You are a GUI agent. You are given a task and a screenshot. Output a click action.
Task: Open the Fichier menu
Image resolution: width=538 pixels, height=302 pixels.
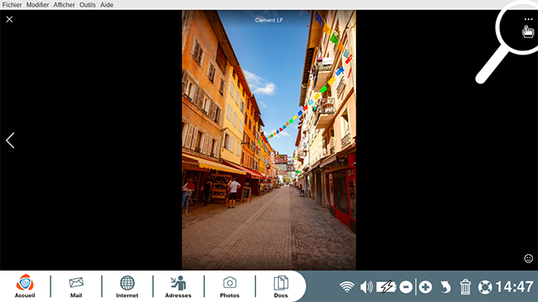pyautogui.click(x=12, y=5)
